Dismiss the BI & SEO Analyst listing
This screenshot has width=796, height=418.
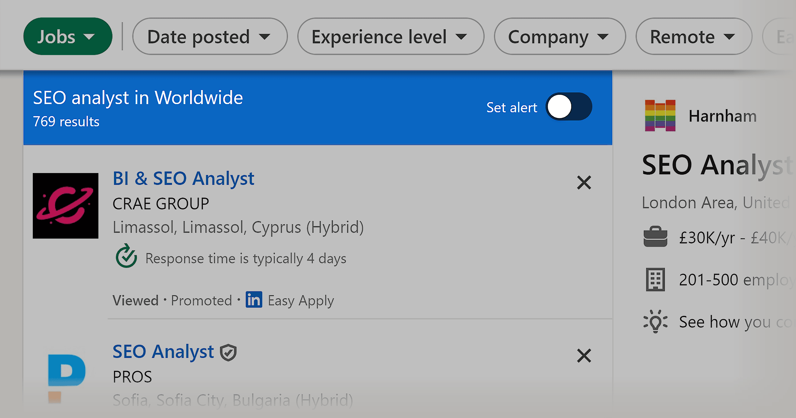tap(584, 183)
